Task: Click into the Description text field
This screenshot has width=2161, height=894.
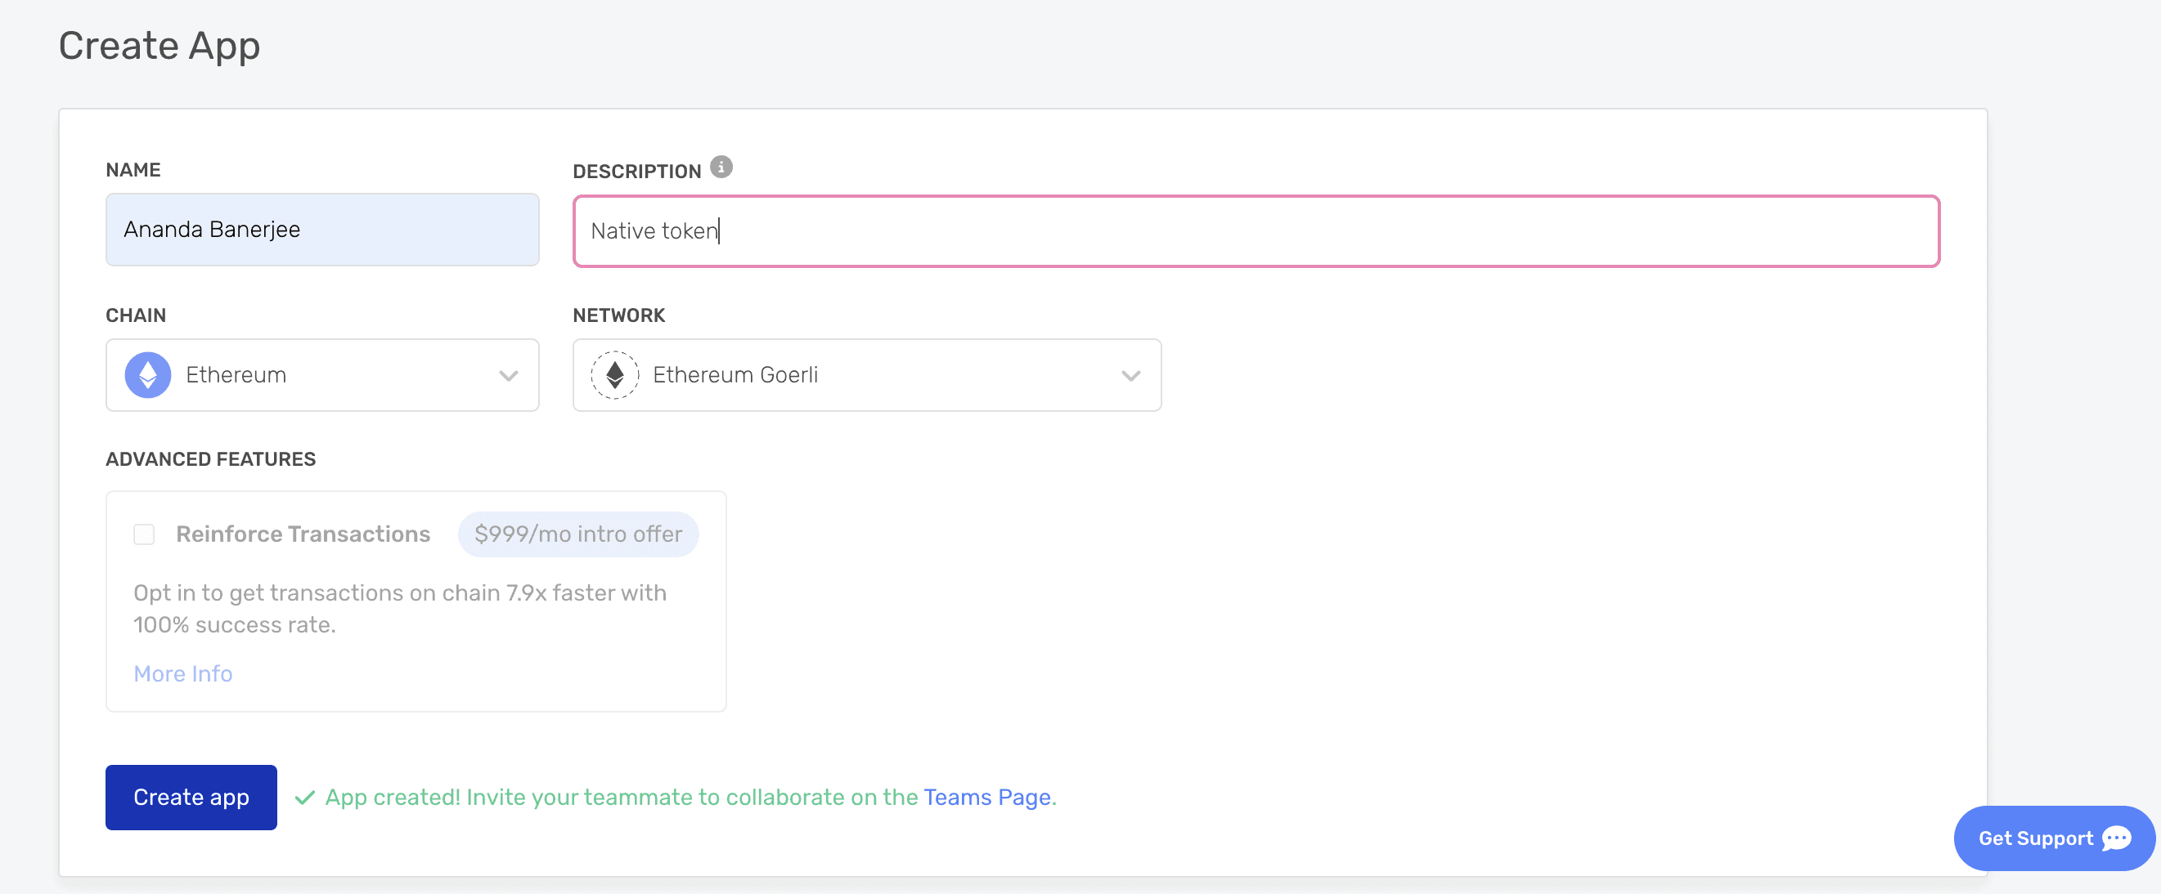Action: click(x=1255, y=231)
